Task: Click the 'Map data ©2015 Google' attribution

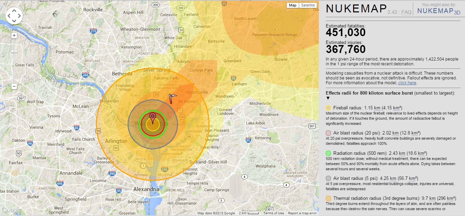Action: (x=216, y=213)
